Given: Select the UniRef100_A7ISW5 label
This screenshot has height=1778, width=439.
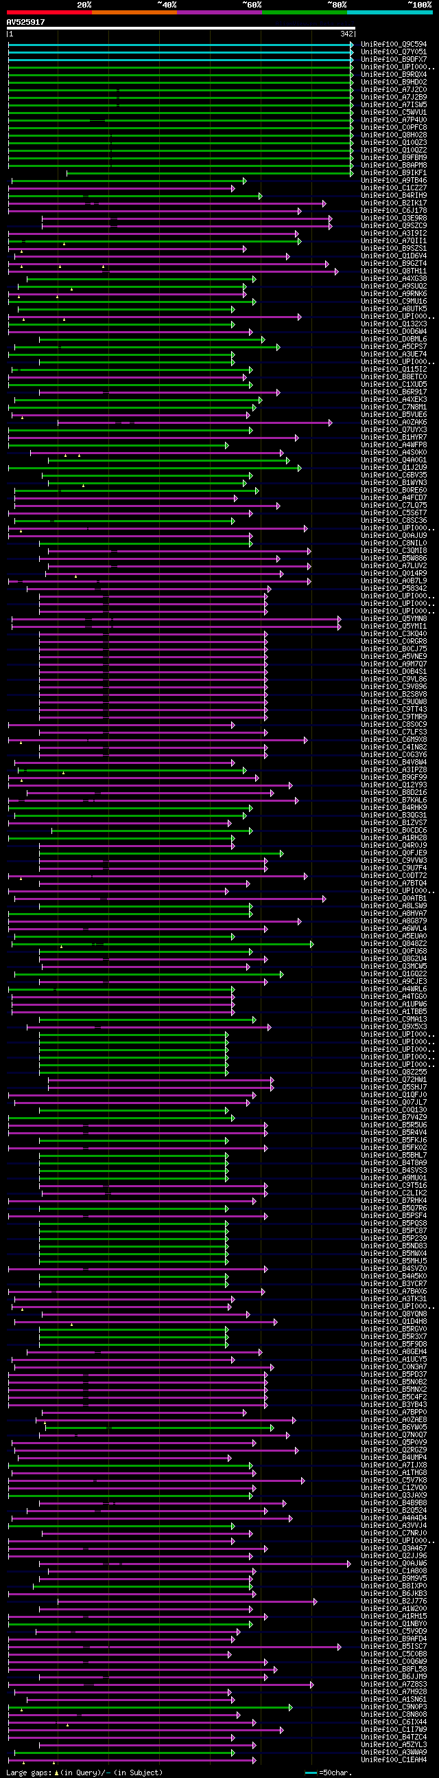Looking at the screenshot, I should coord(394,105).
